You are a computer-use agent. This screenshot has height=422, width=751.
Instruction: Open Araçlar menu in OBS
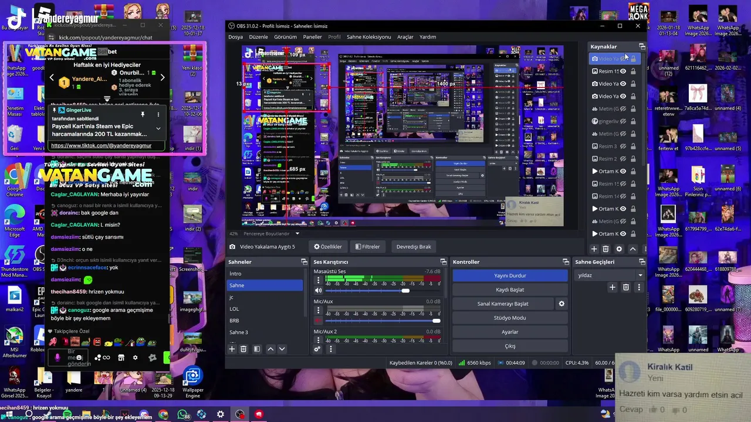(x=405, y=37)
